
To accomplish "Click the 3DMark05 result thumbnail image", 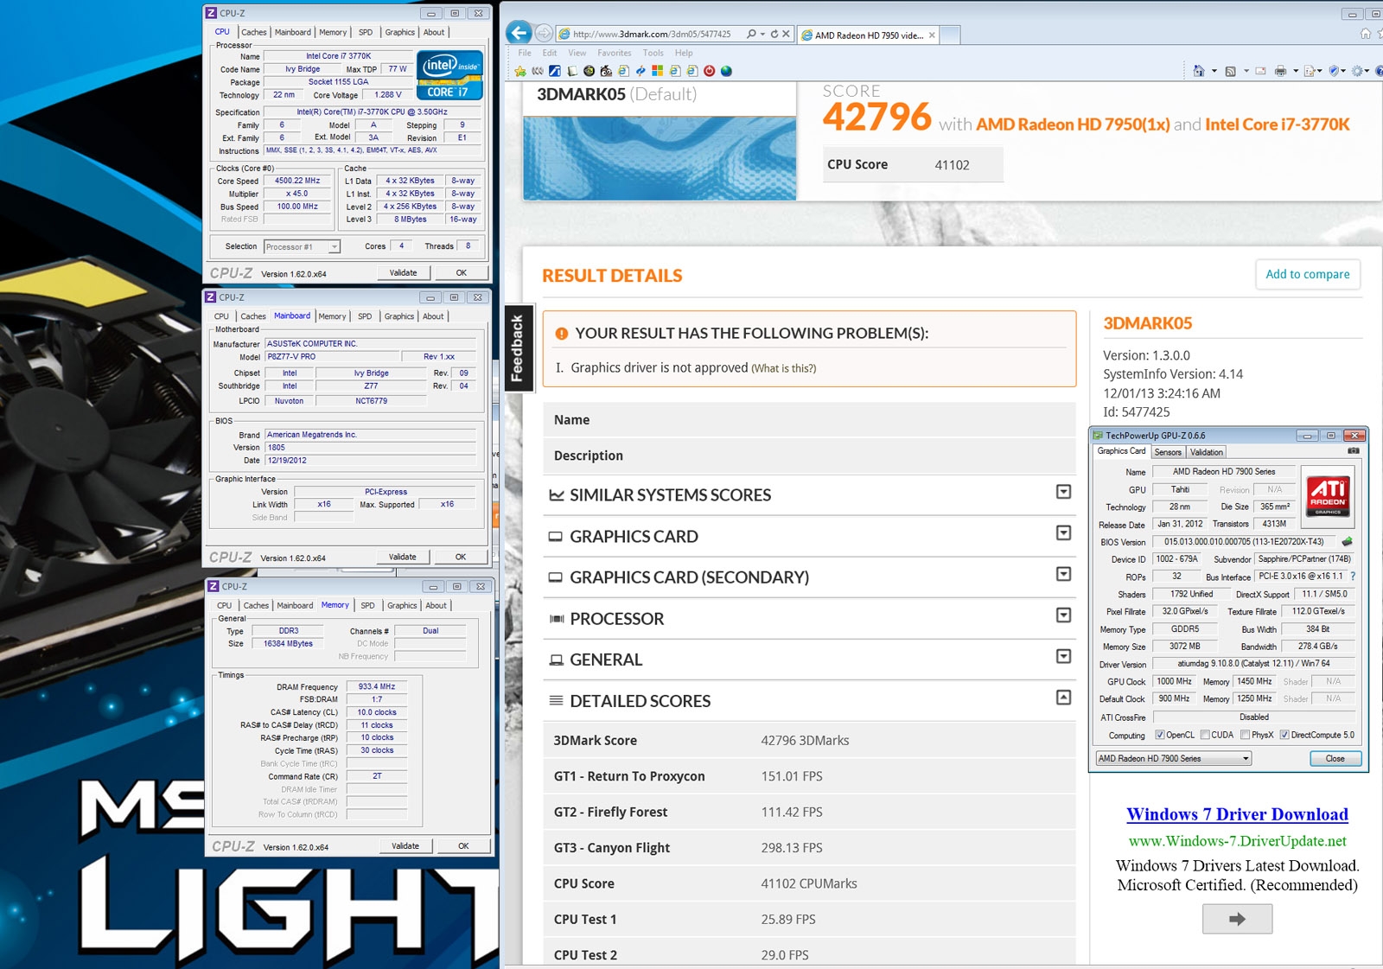I will click(x=660, y=158).
